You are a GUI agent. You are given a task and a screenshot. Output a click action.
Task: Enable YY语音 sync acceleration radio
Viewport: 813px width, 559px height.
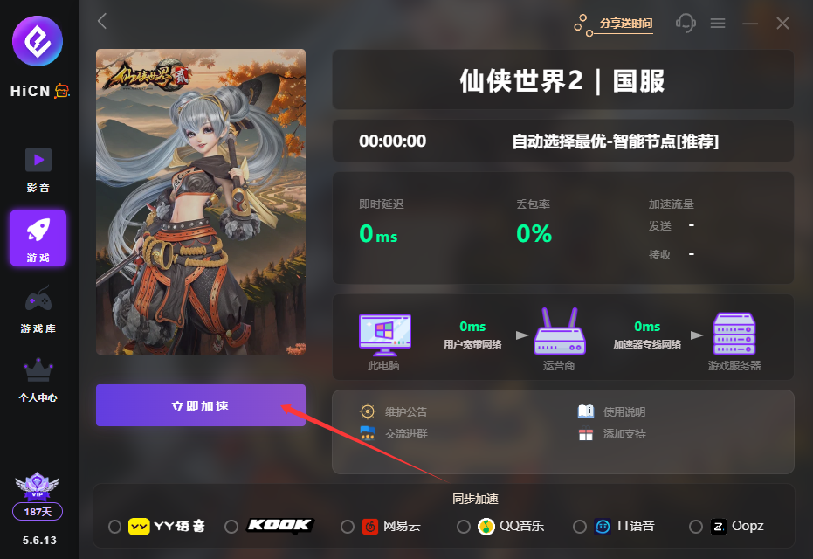[x=114, y=527]
